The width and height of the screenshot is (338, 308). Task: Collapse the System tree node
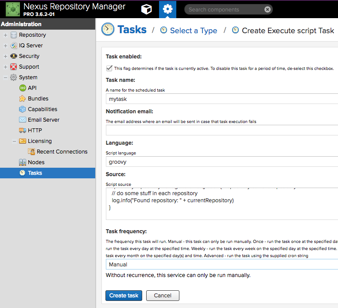[x=5, y=77]
